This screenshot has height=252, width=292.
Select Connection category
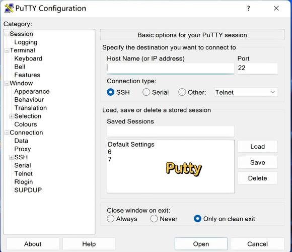26,133
